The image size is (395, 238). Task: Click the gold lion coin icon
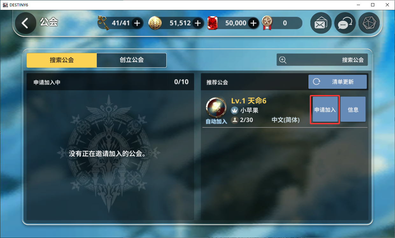(x=155, y=23)
